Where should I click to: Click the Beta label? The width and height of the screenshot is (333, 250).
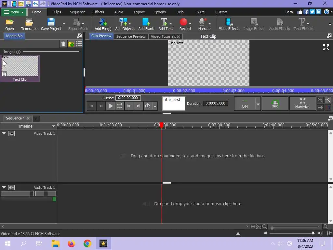[289, 12]
